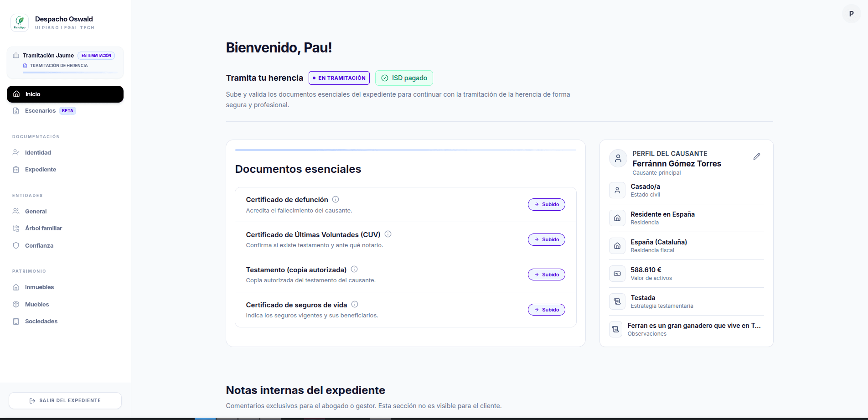This screenshot has height=420, width=868.
Task: Open the Sociedades icon
Action: click(x=16, y=321)
